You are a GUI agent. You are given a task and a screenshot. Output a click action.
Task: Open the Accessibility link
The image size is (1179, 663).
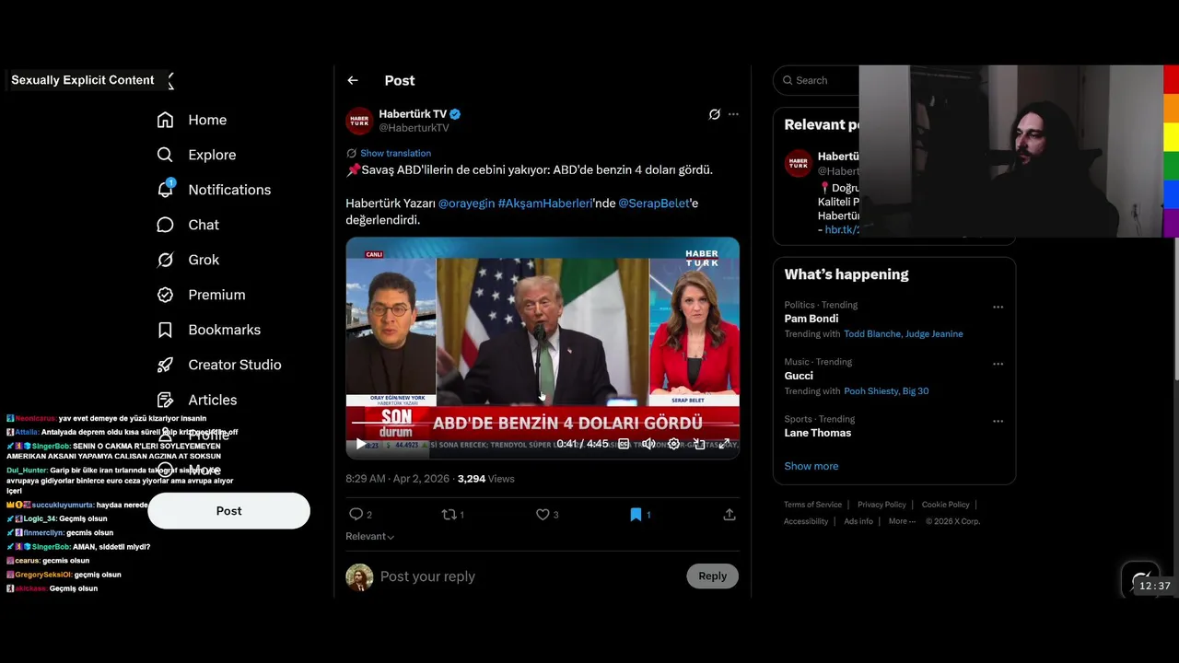tap(806, 521)
